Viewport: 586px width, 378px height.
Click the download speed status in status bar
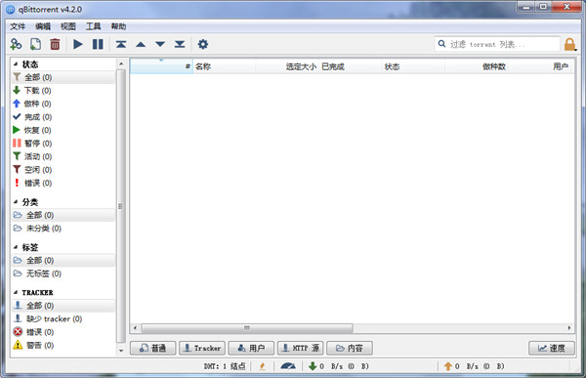click(339, 366)
